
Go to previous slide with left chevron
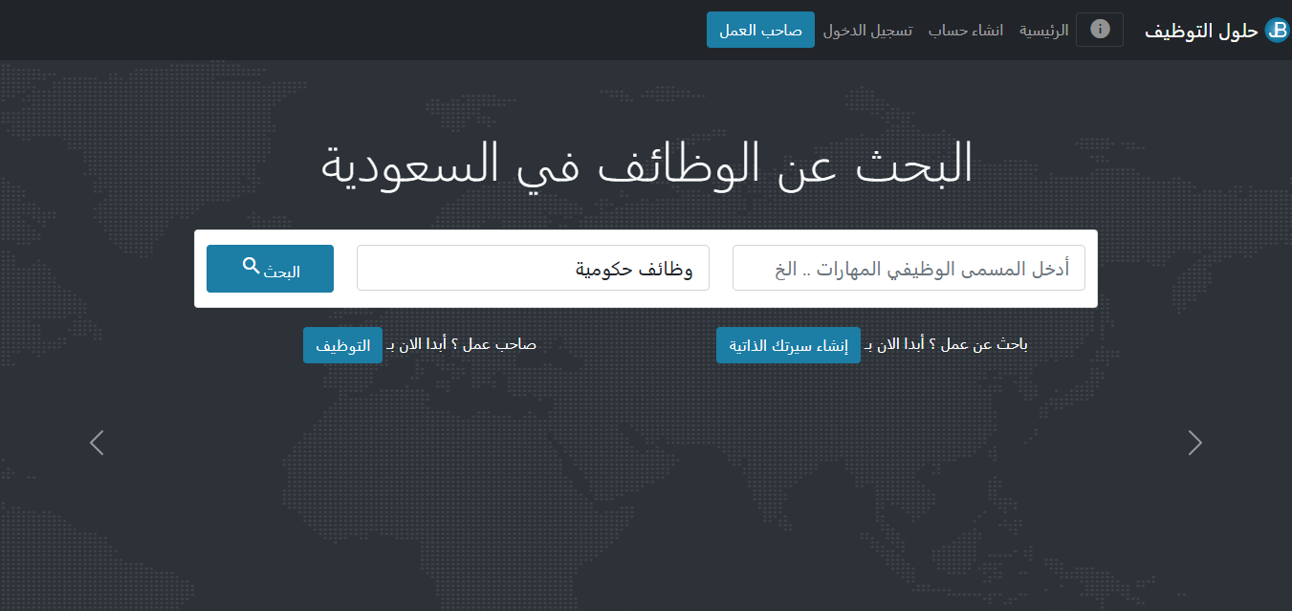point(97,443)
